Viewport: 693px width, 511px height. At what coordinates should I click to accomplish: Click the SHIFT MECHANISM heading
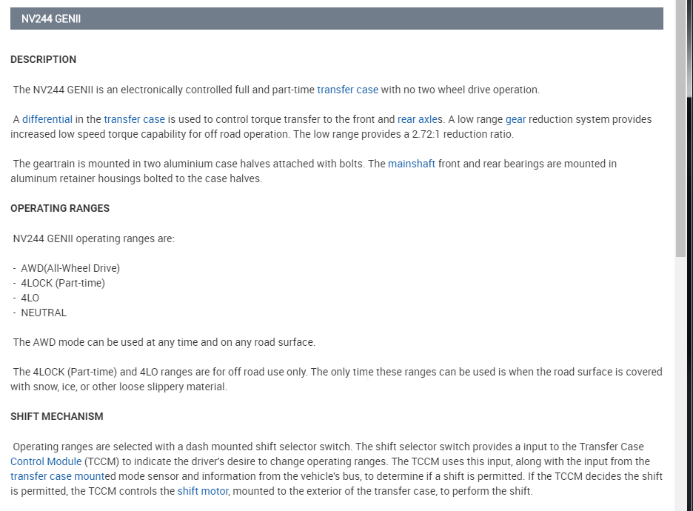pos(57,416)
